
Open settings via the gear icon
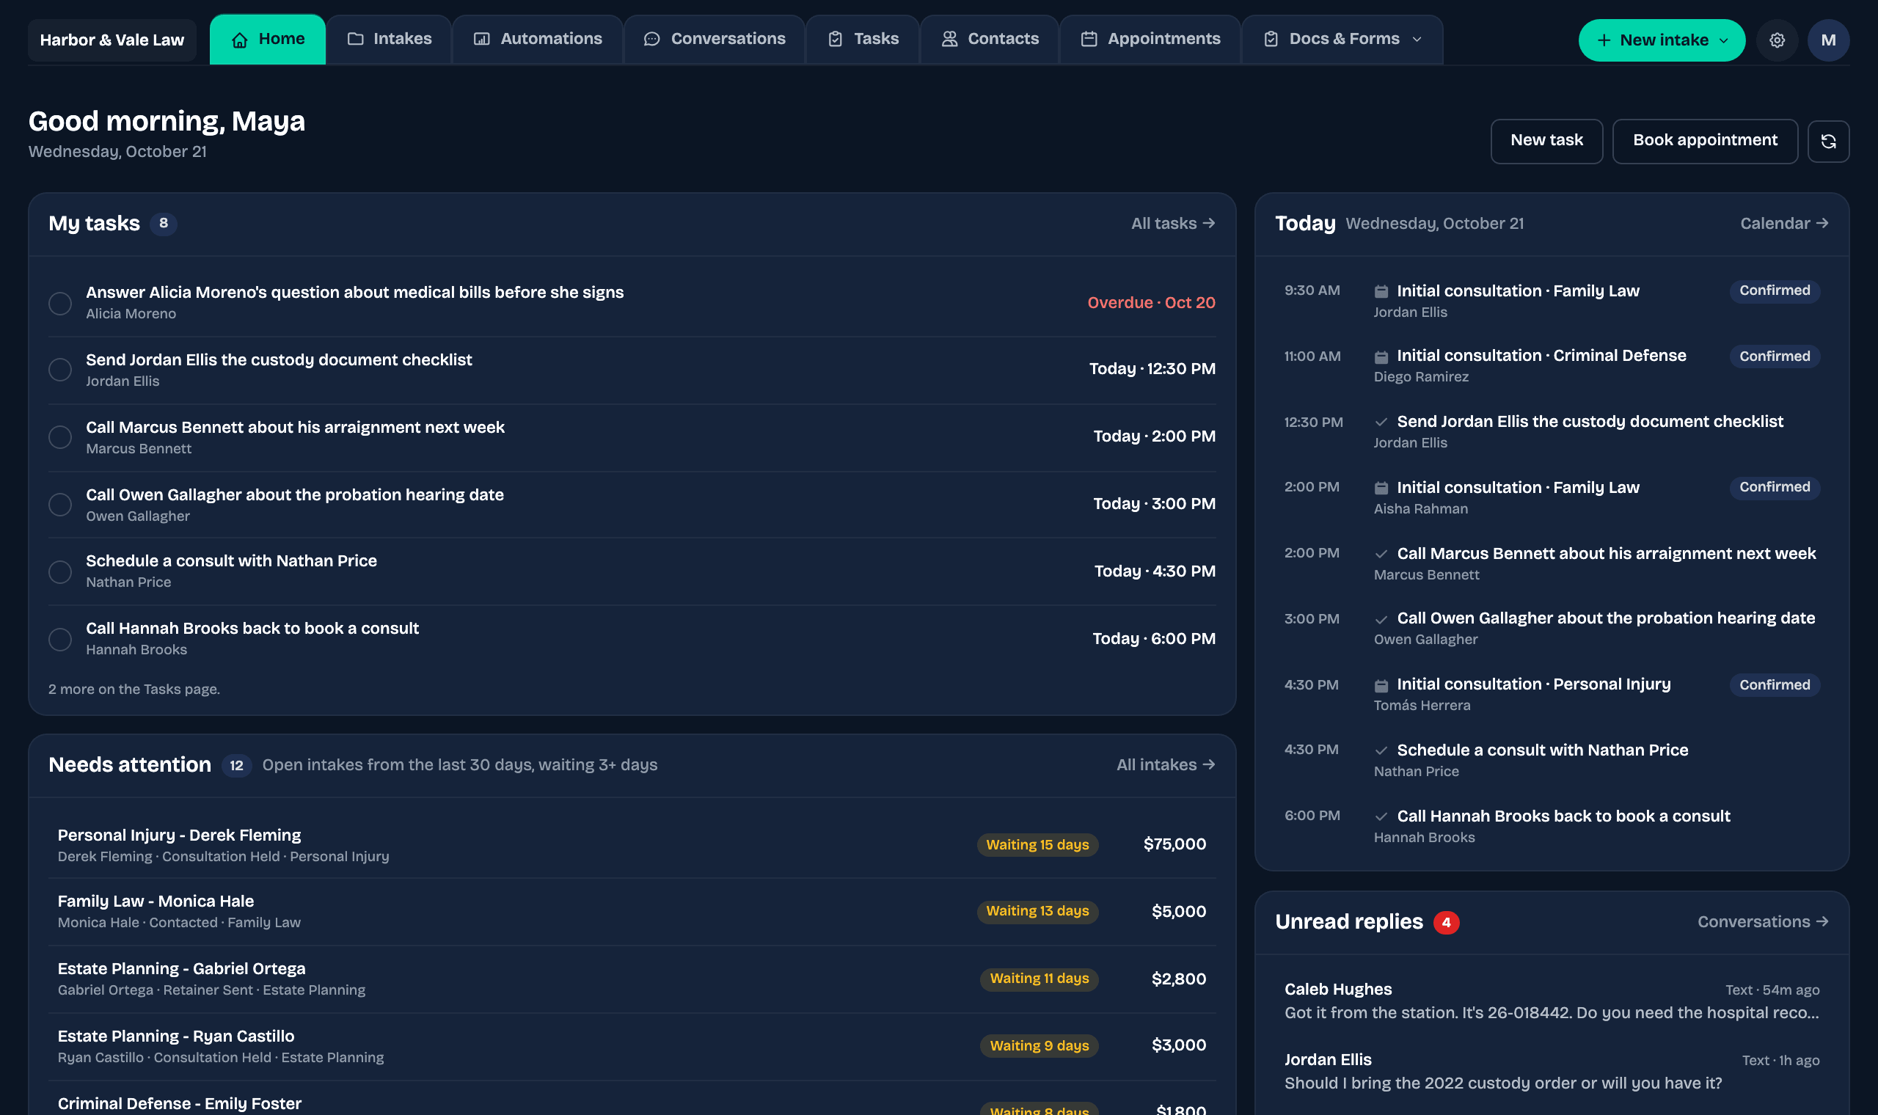pos(1777,40)
